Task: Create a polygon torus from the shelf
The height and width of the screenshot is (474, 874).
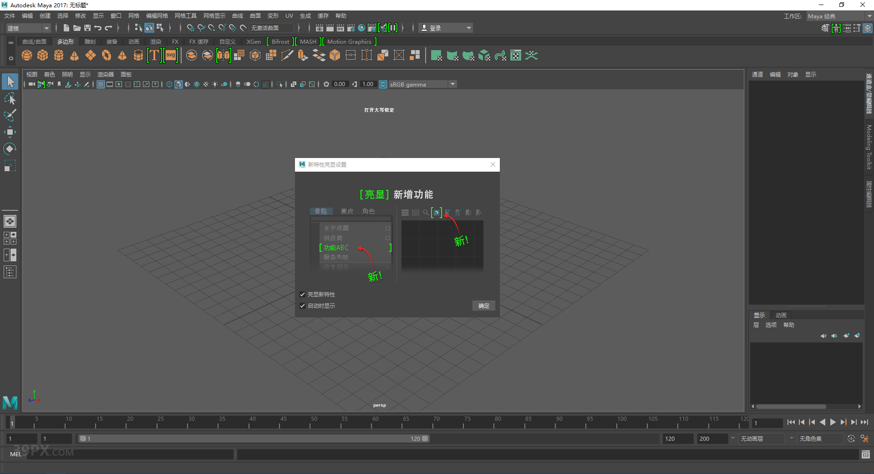Action: pyautogui.click(x=107, y=56)
